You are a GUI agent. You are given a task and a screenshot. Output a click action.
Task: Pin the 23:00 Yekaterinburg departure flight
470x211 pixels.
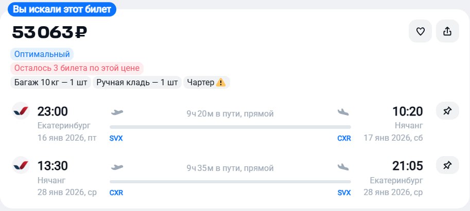[447, 111]
